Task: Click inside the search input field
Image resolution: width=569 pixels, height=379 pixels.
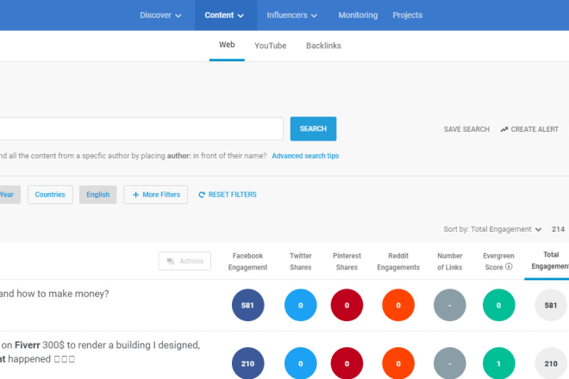Action: [x=138, y=129]
